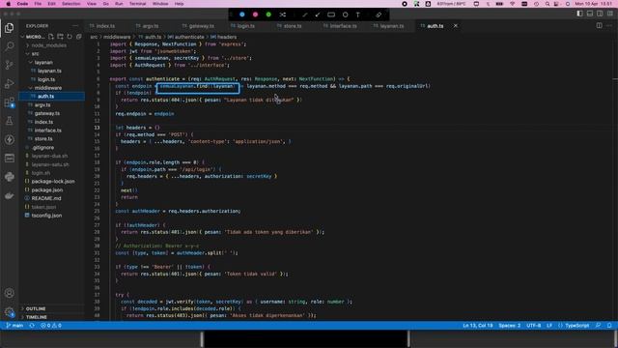Open Explorer more actions ellipsis

click(x=75, y=26)
